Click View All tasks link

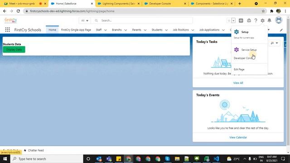(238, 83)
